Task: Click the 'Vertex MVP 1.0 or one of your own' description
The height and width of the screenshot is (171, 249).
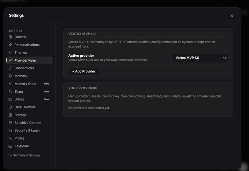Action: [x=108, y=60]
